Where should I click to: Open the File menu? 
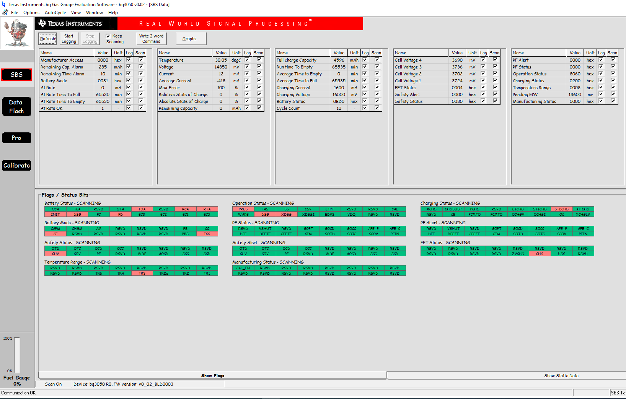[15, 13]
